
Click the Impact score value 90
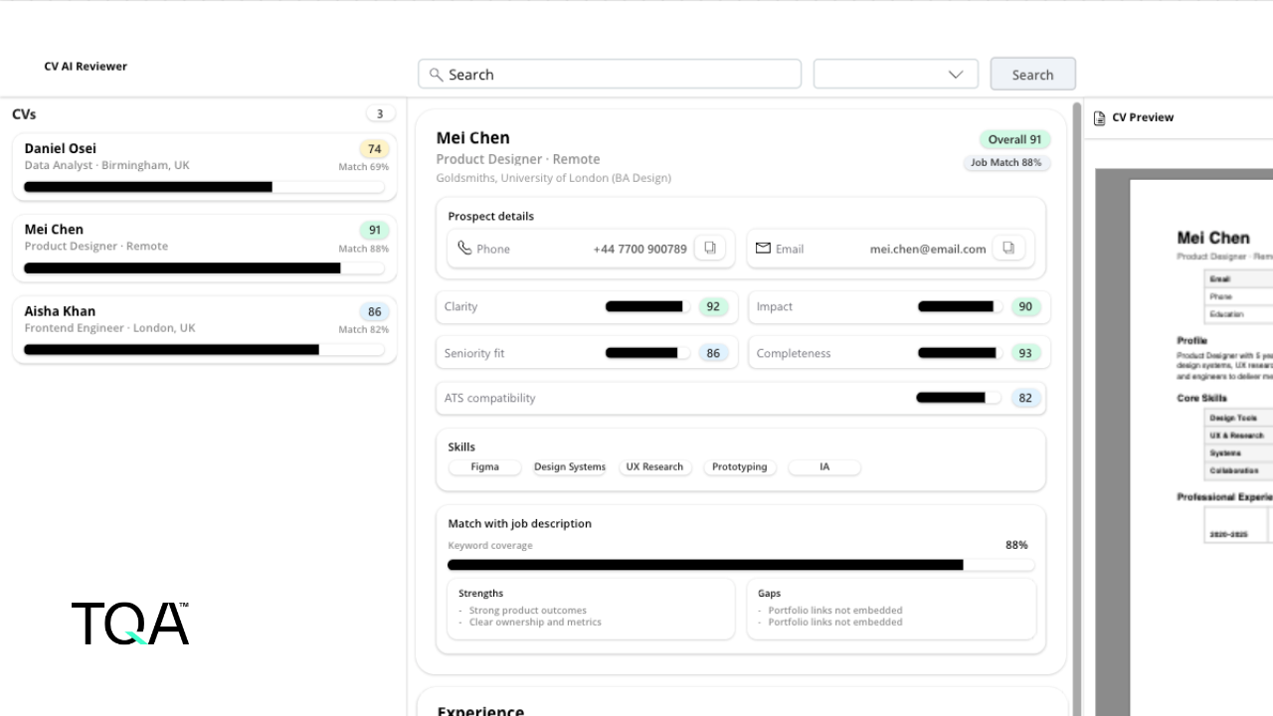[1025, 307]
